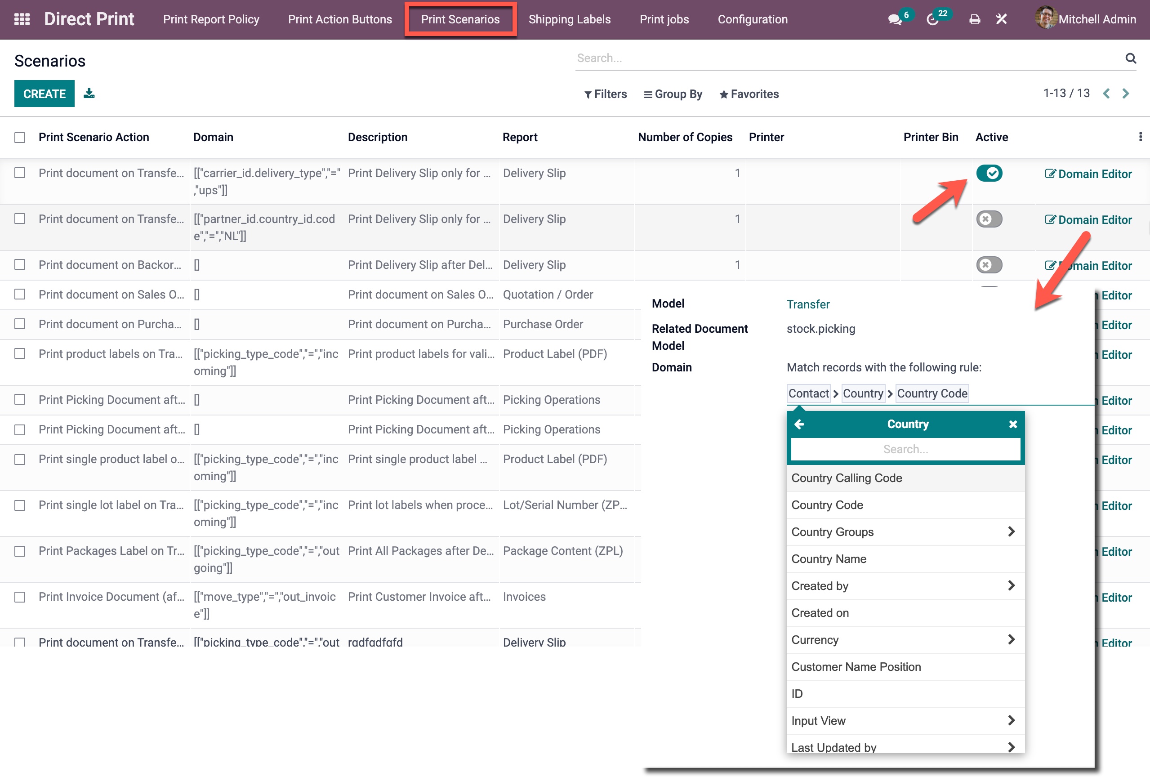1150x777 pixels.
Task: Close the Country field selector popup
Action: point(1012,424)
